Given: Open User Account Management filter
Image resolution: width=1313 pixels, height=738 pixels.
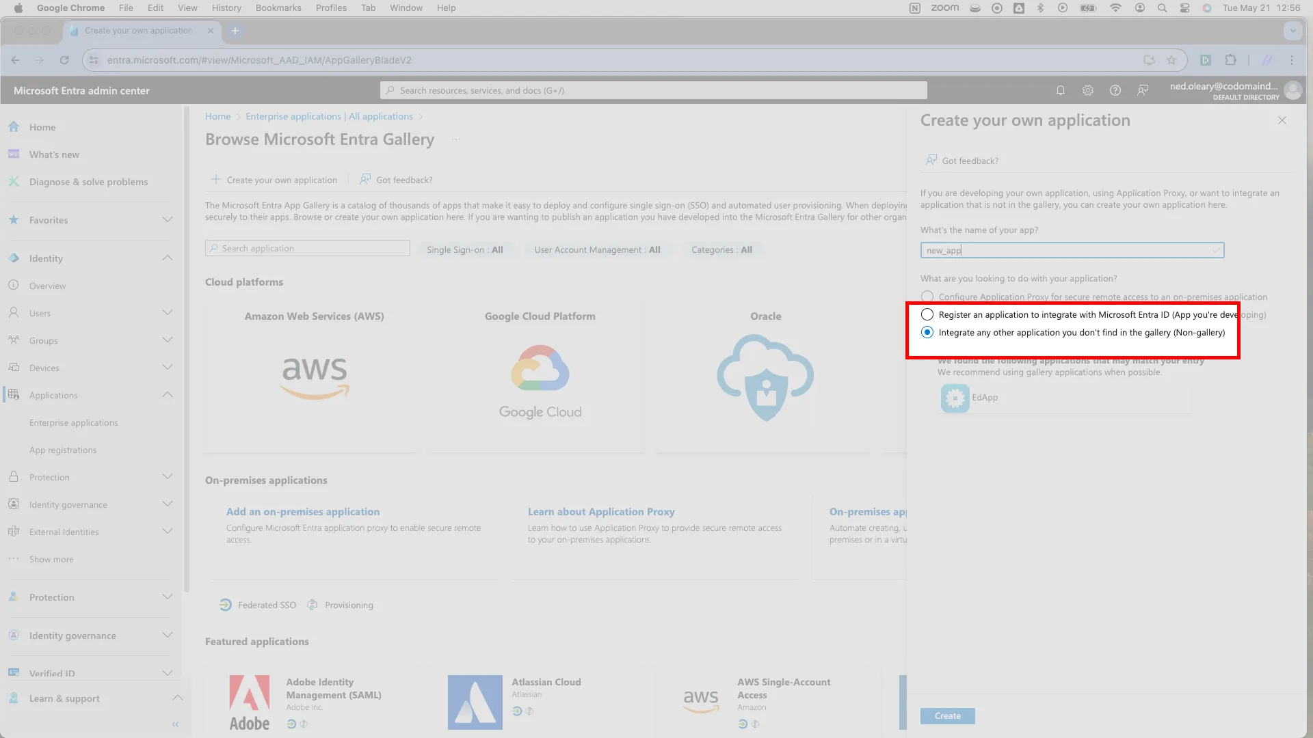Looking at the screenshot, I should coord(597,250).
